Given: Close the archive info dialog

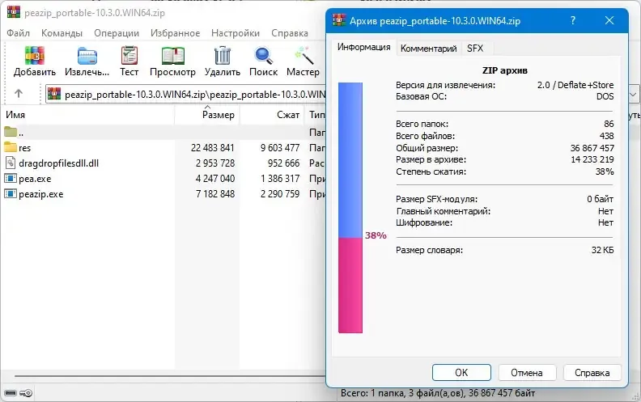Looking at the screenshot, I should (609, 20).
